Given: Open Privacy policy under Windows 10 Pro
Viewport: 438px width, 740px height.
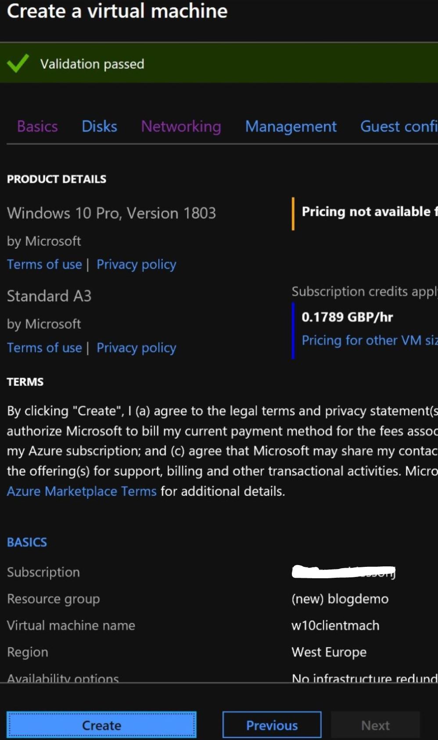Looking at the screenshot, I should pos(136,264).
